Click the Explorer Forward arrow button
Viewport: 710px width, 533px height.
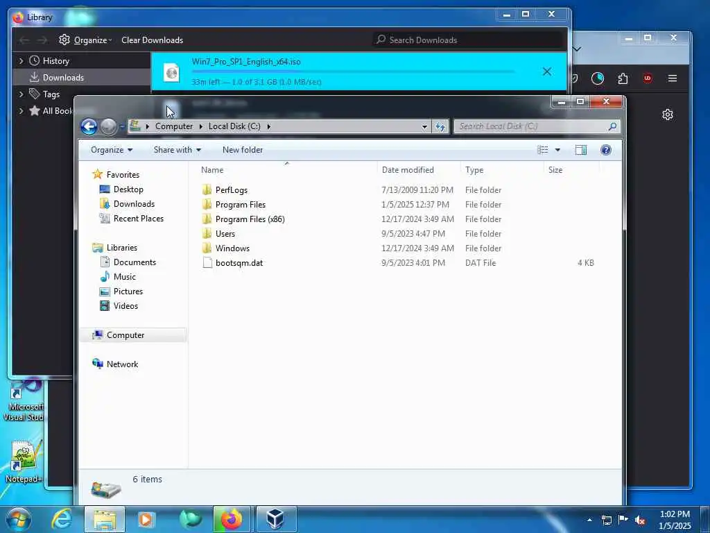tap(108, 126)
